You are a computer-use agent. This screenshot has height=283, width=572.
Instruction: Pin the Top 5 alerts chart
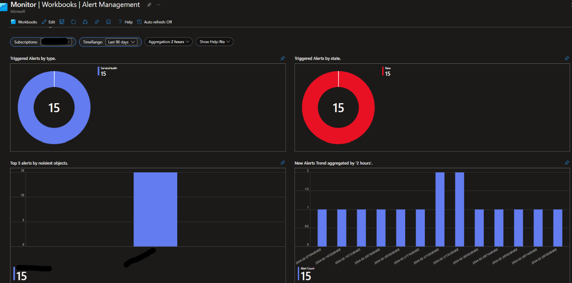click(283, 163)
